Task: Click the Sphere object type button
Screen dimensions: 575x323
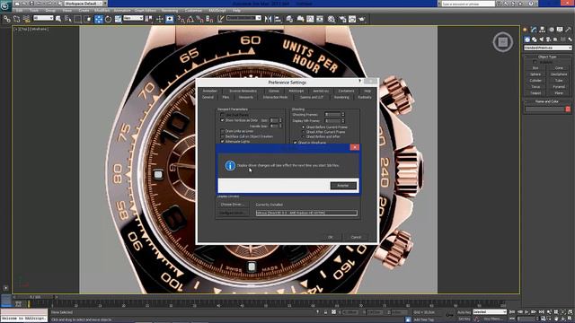Action: [x=535, y=74]
